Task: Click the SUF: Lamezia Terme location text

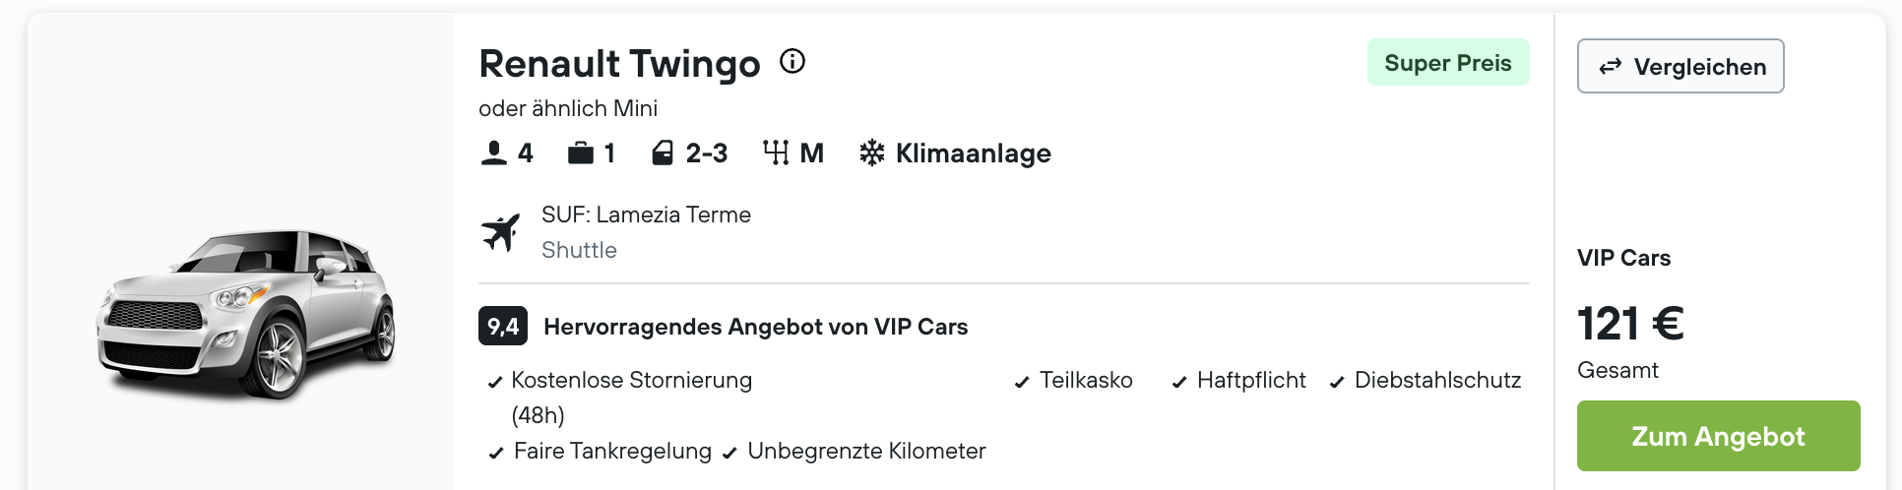Action: (x=646, y=214)
